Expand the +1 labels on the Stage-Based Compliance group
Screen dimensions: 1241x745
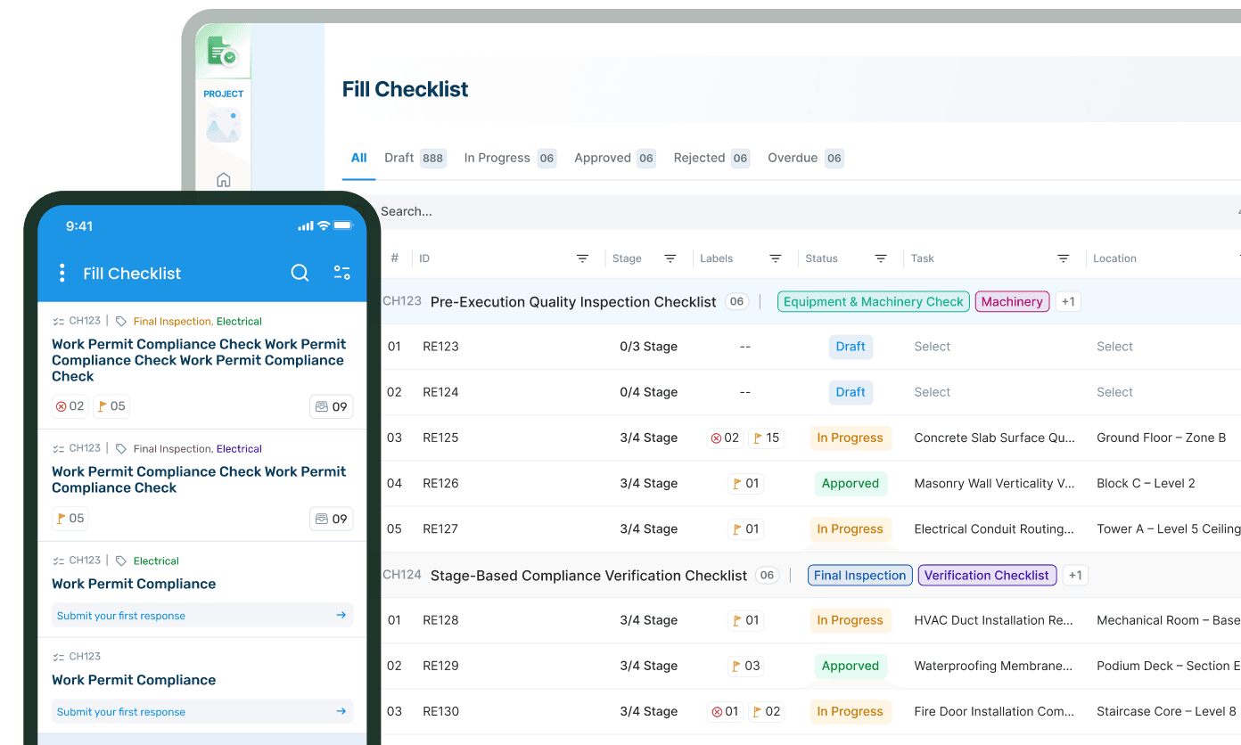point(1075,575)
